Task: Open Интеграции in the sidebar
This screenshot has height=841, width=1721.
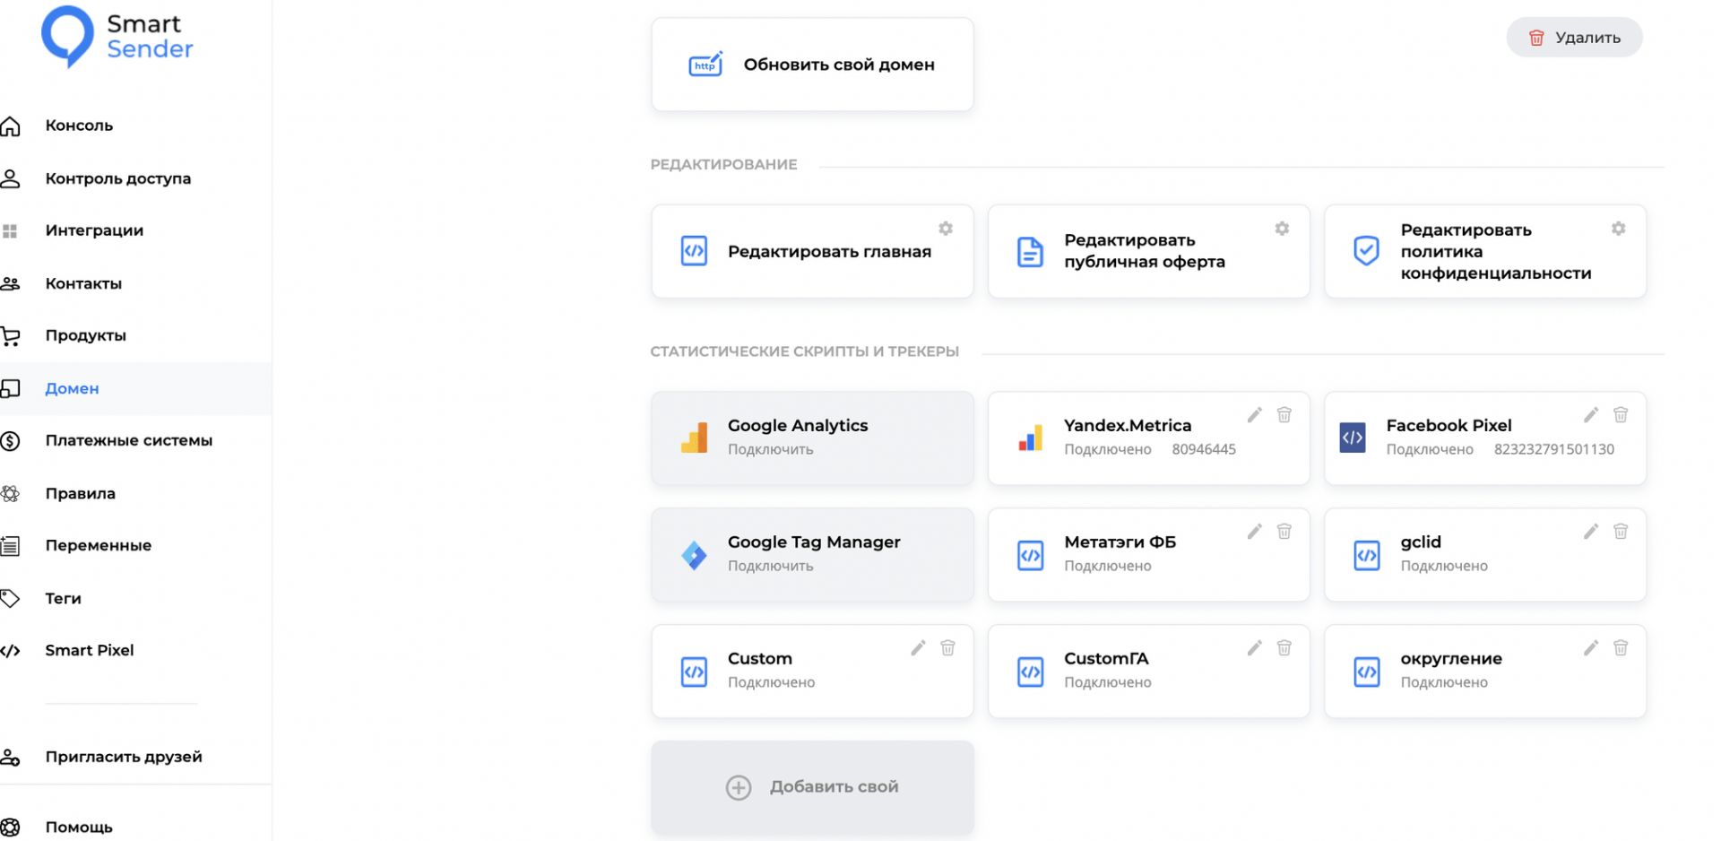Action: pyautogui.click(x=94, y=230)
